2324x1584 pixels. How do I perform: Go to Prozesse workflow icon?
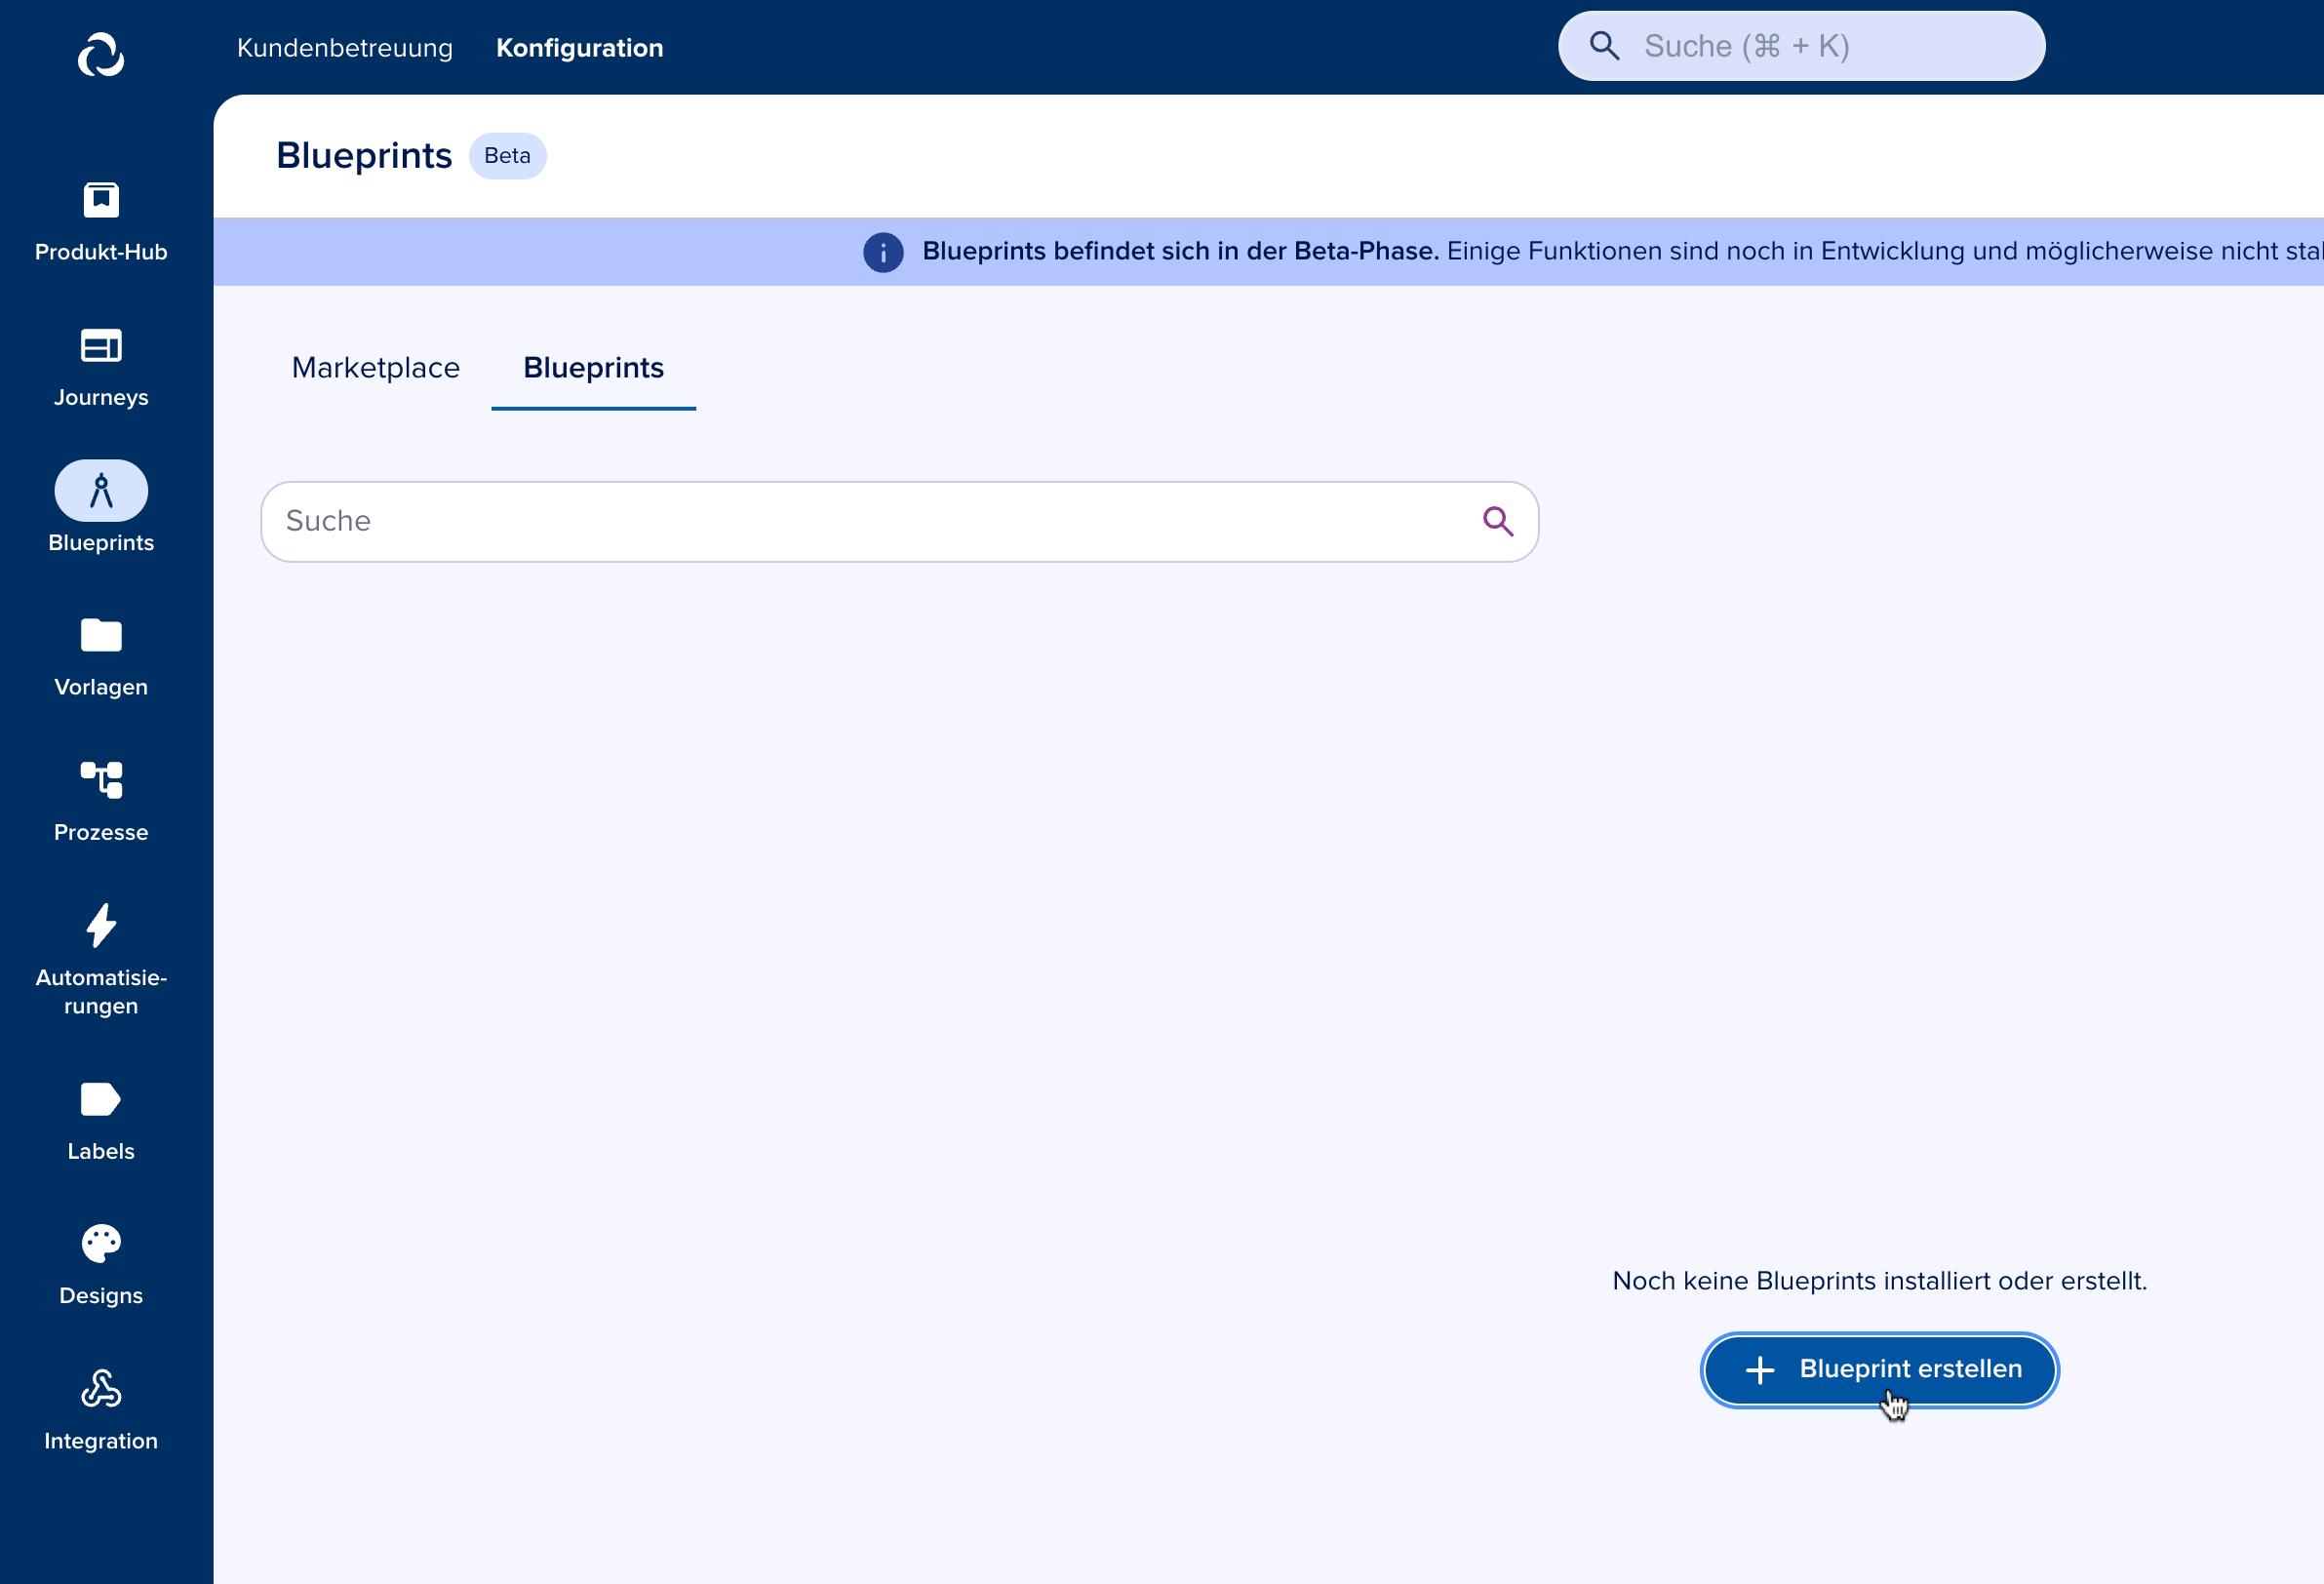101,780
